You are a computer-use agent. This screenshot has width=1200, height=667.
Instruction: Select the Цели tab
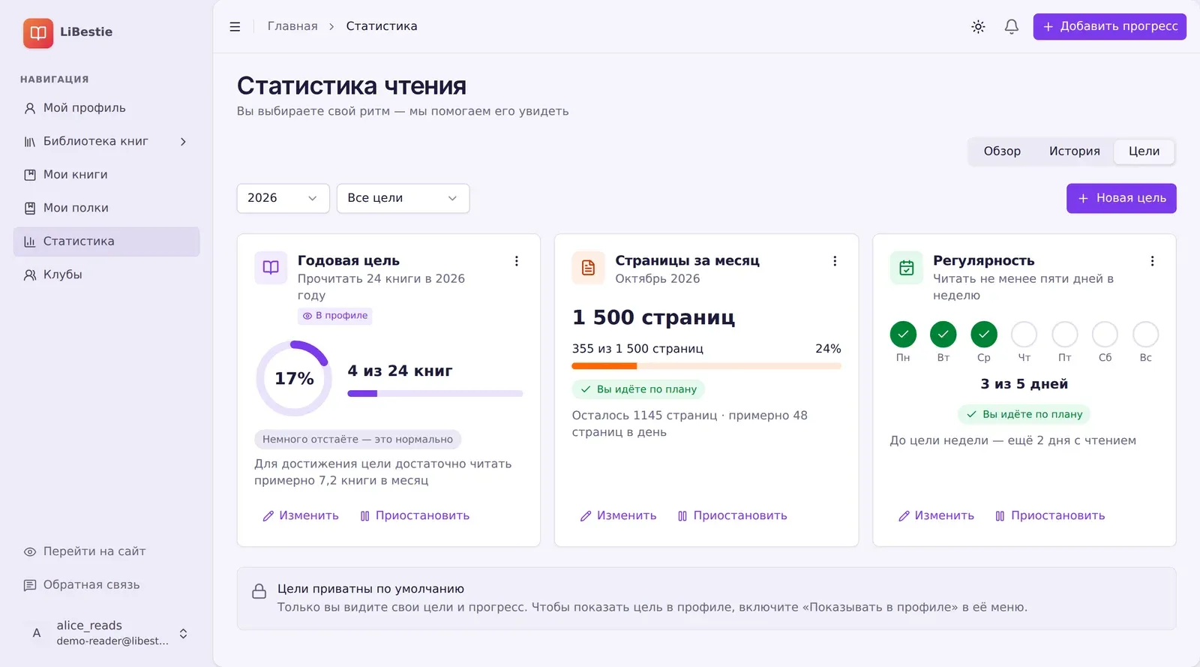1144,152
